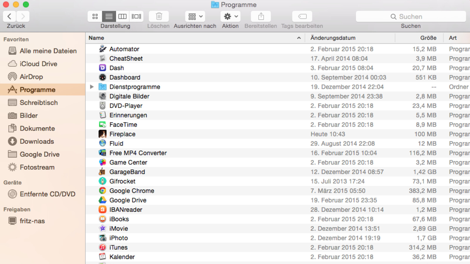Select fritz-nas shared server

(43, 221)
